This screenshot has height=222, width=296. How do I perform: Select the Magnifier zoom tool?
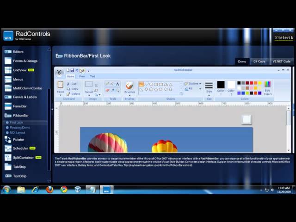click(117, 90)
